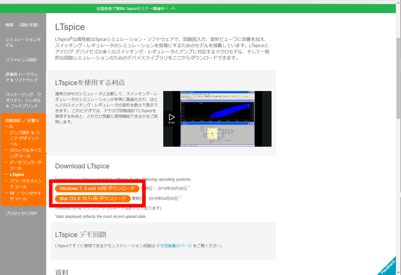The image size is (401, 275).
Task: Click the LTspice page title
Action: pyautogui.click(x=70, y=27)
